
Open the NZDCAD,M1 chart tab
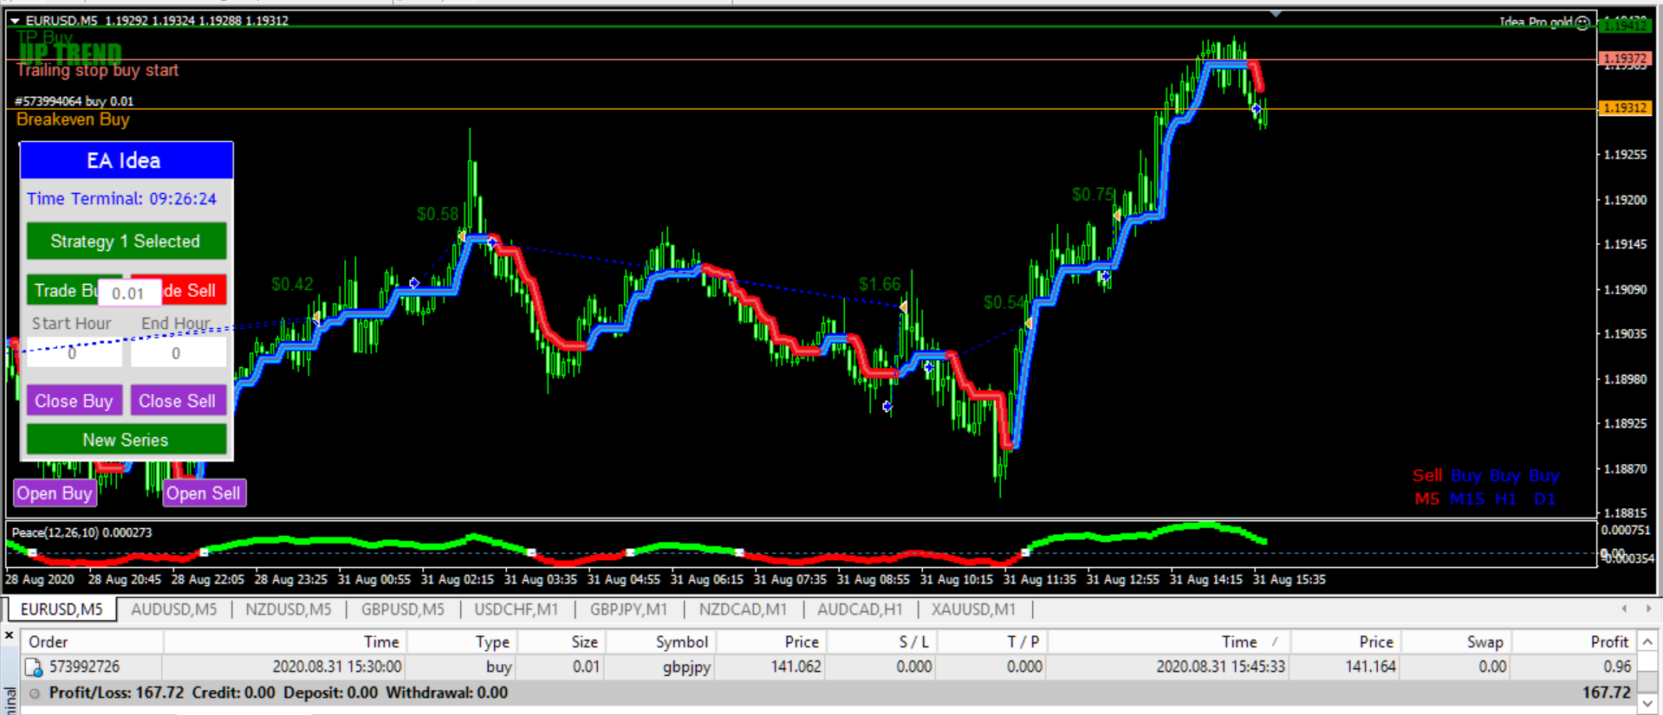pyautogui.click(x=743, y=609)
